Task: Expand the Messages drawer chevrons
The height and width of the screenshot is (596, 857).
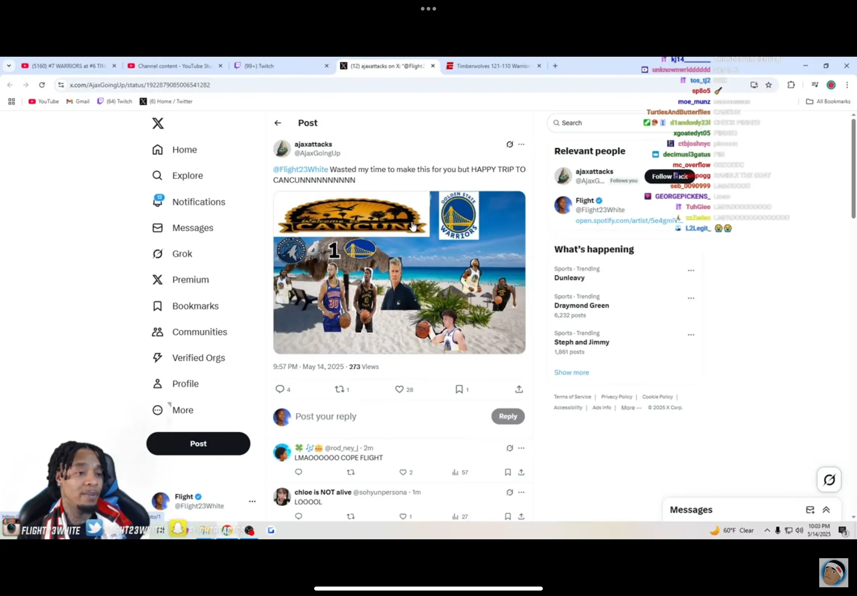Action: click(826, 510)
